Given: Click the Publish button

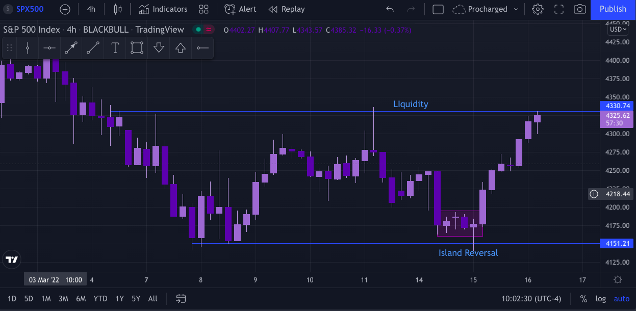Looking at the screenshot, I should pos(613,9).
